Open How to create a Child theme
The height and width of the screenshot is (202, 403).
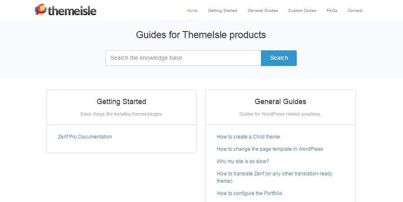click(248, 137)
